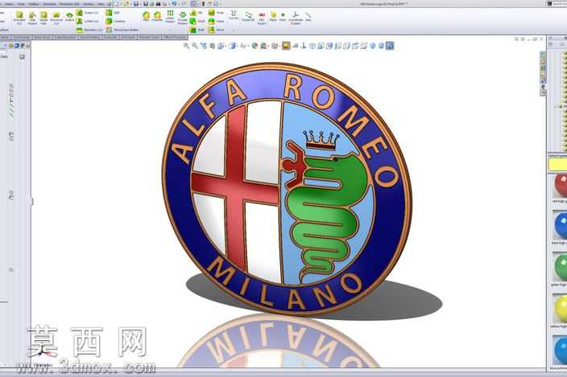Screen dimensions: 567x377
Task: Click Zoom to Fit in view toolbar
Action: (186, 46)
